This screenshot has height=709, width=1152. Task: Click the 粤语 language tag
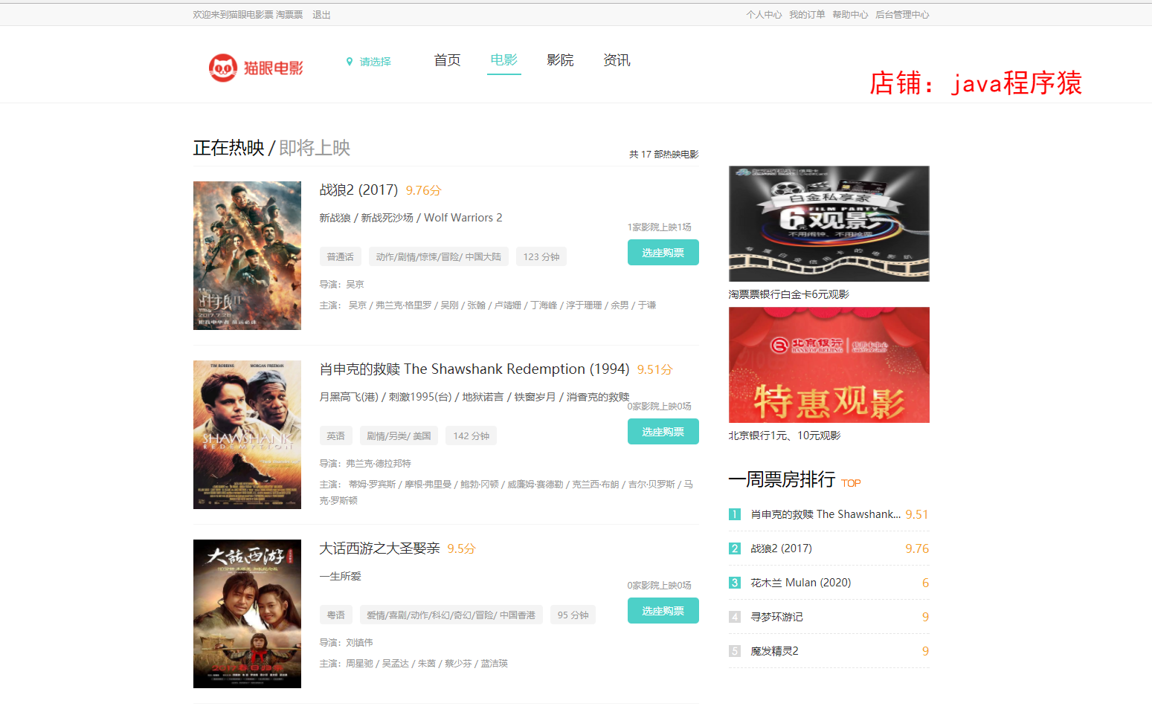click(x=336, y=615)
